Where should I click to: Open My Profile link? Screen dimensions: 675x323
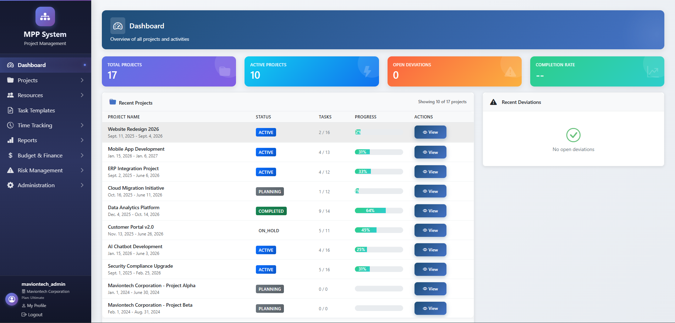[36, 306]
